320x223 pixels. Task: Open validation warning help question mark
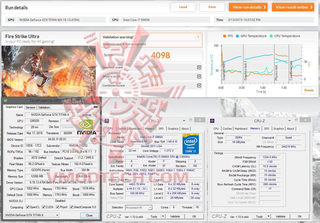click(x=198, y=37)
